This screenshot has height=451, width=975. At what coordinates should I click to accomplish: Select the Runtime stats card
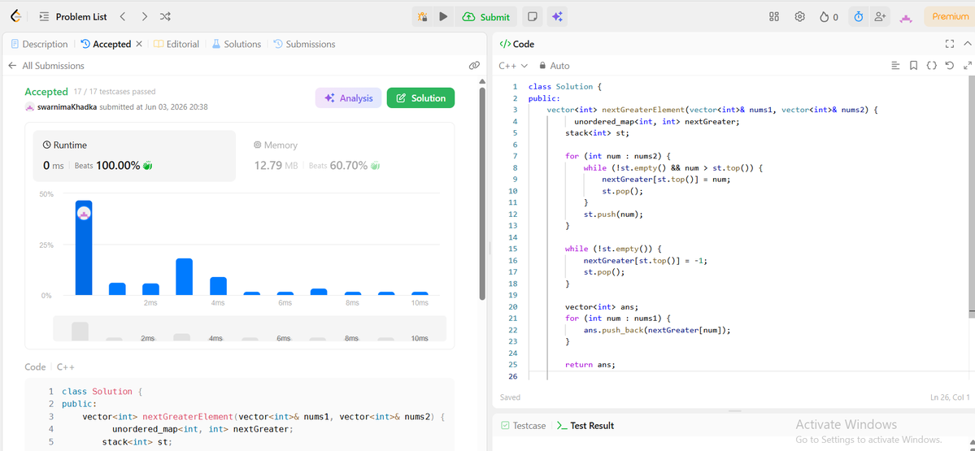[x=134, y=156]
